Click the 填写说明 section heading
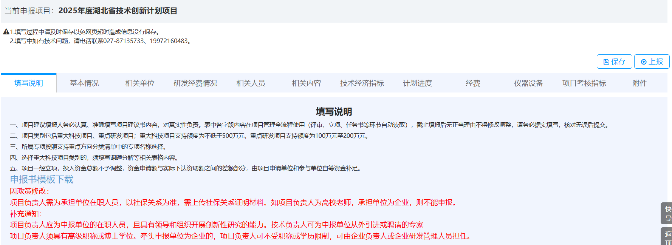The width and height of the screenshot is (672, 245). (334, 112)
